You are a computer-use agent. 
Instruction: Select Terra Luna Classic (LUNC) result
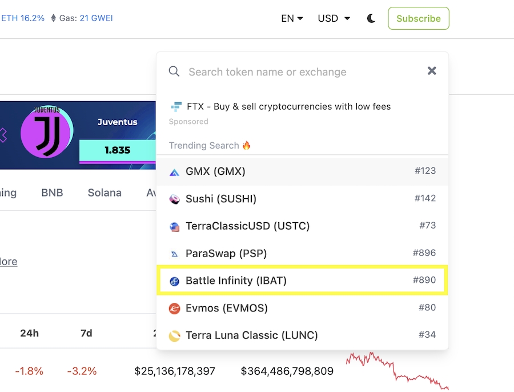tap(302, 335)
